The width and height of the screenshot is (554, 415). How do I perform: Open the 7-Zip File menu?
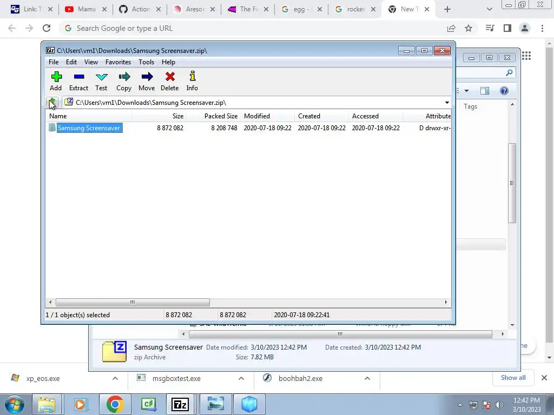(x=54, y=62)
